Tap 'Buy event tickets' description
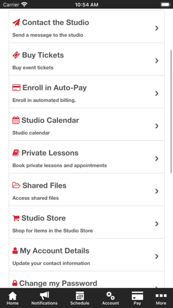 33,68
